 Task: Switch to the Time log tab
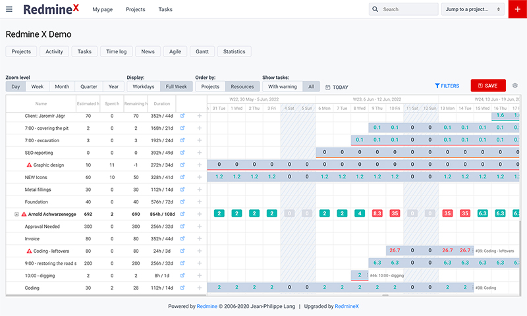click(117, 51)
